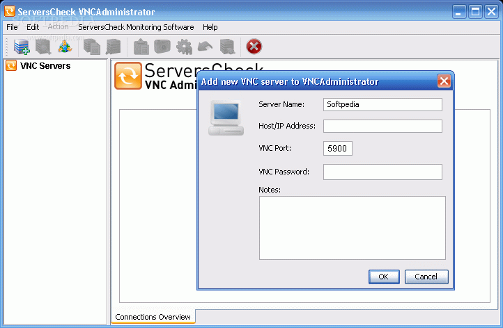Click the VNC Port field showing 5900
The image size is (503, 328).
click(338, 149)
